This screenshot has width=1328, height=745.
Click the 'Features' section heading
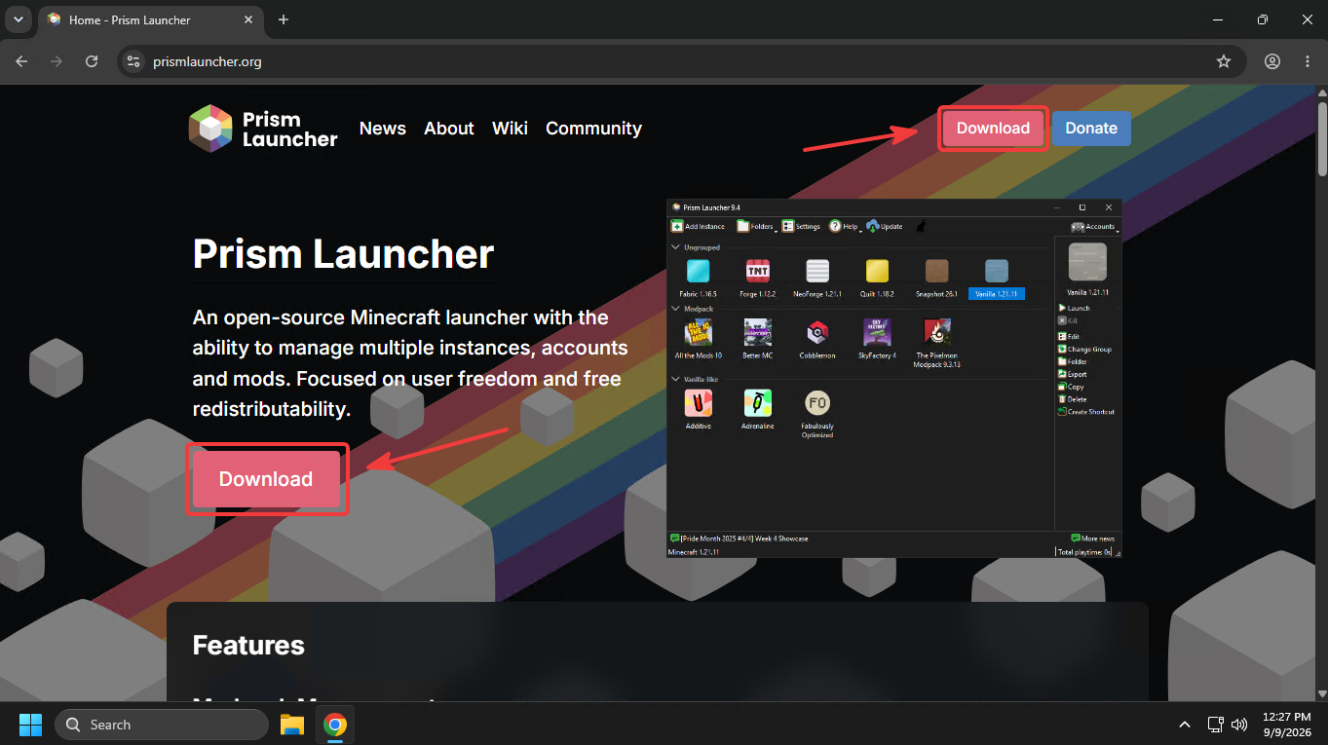248,645
